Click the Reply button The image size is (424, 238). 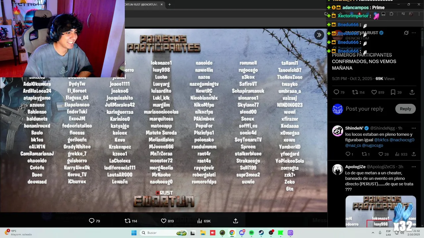coord(405,109)
